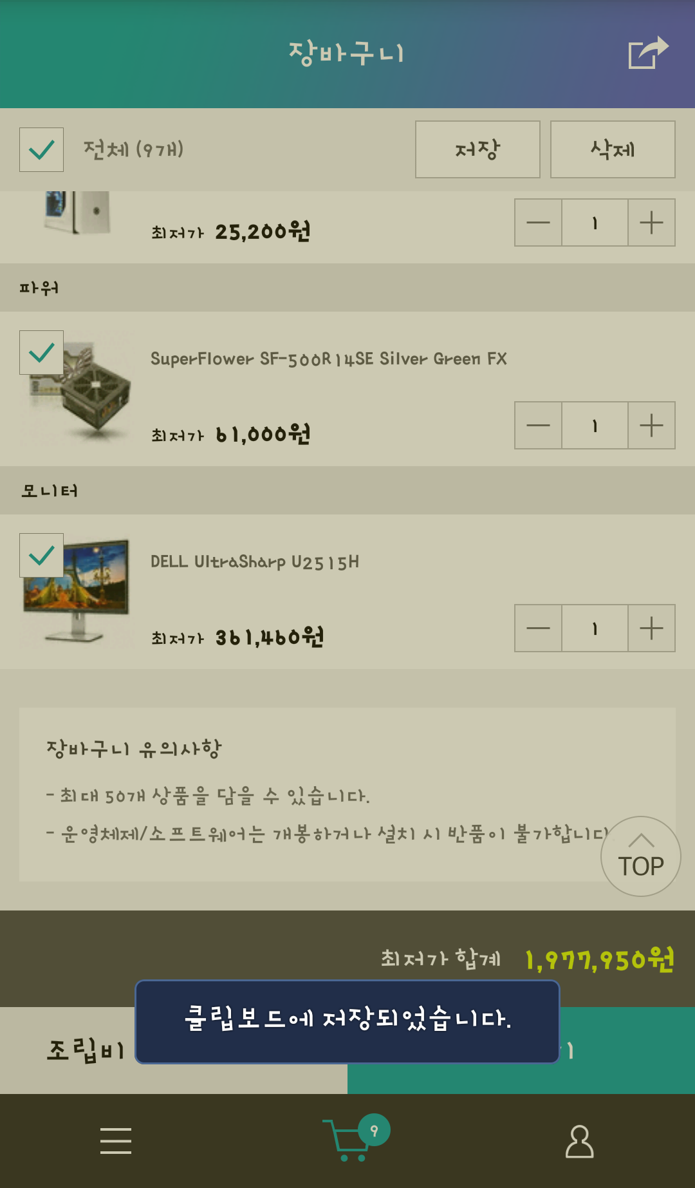The image size is (695, 1188).
Task: Tap the share icon in header
Action: 648,53
